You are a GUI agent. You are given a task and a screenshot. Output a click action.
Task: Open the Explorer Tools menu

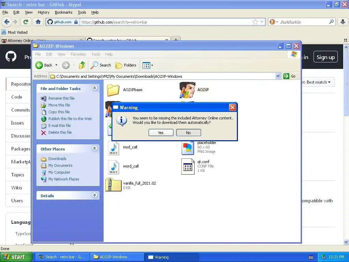[x=96, y=54]
